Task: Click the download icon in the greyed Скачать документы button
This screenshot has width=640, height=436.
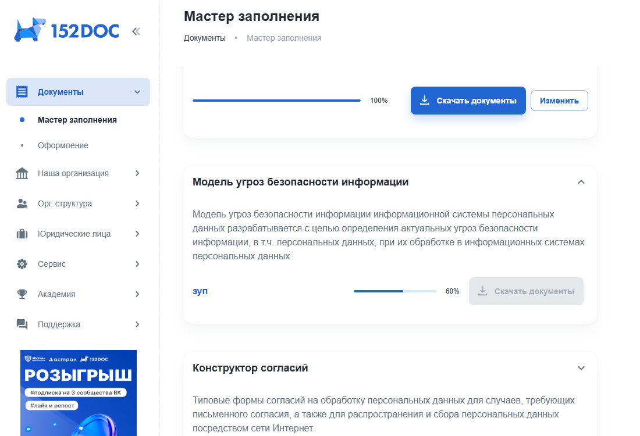Action: [x=483, y=291]
